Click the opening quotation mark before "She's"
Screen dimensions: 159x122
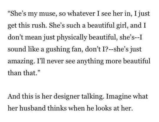click(x=9, y=11)
